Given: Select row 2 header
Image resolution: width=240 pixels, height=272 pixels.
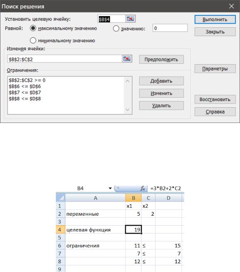Looking at the screenshot, I should pos(60,214).
